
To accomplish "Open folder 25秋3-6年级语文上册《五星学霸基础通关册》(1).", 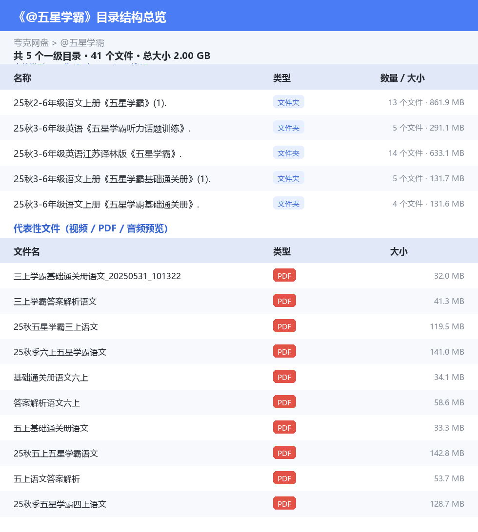I will pyautogui.click(x=112, y=179).
